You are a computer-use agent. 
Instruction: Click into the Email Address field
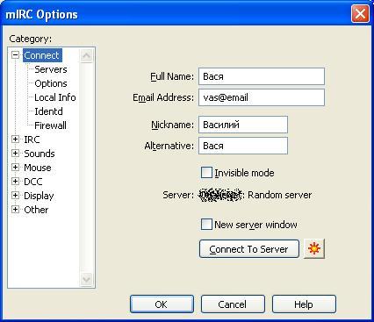262,97
